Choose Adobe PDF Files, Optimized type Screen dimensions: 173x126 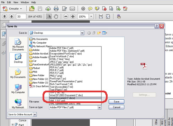click(x=75, y=51)
